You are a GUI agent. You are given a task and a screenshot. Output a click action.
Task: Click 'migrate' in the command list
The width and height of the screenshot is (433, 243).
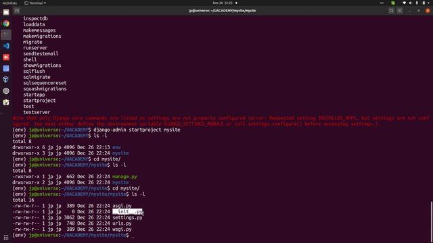click(x=32, y=42)
